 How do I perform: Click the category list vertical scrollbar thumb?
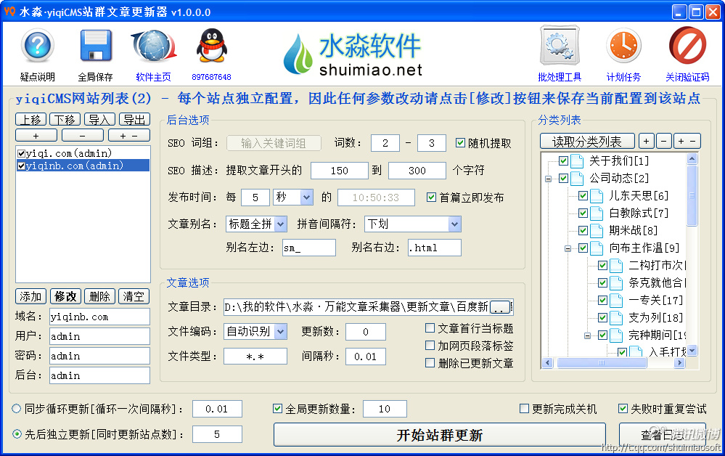[692, 195]
